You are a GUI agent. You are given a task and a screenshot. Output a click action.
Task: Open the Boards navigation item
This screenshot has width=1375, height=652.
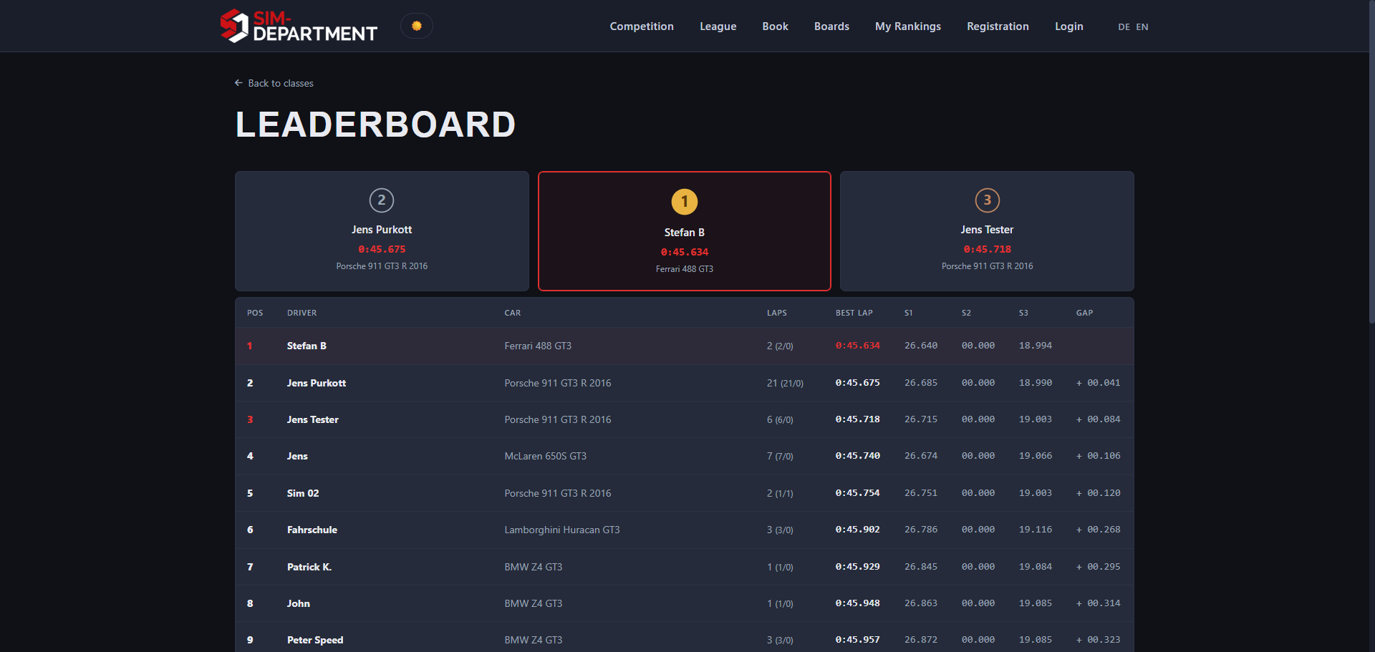831,26
